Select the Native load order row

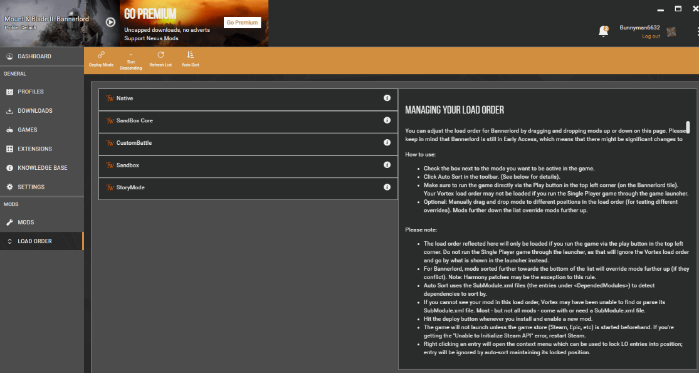248,100
